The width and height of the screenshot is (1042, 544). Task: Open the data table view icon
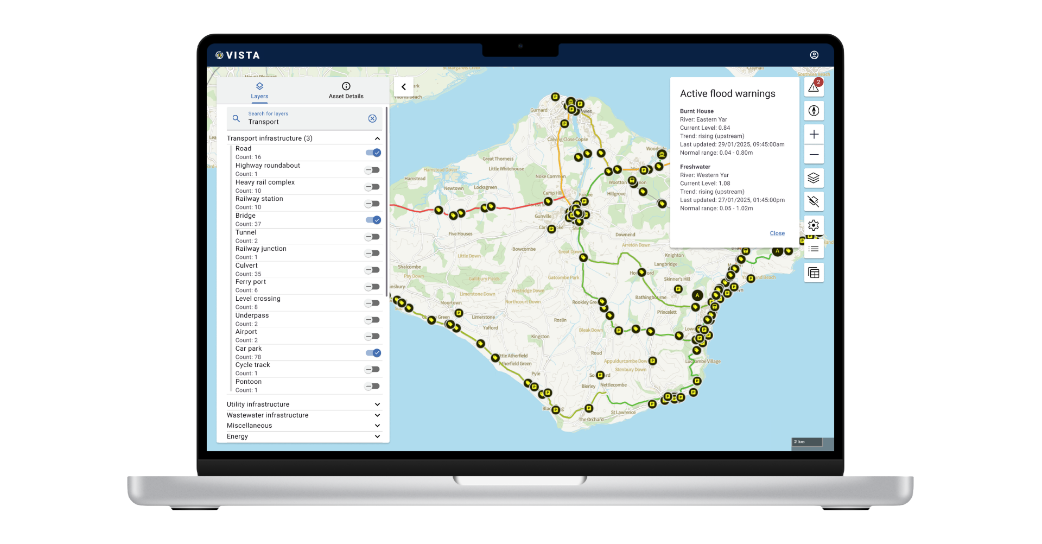pos(814,273)
